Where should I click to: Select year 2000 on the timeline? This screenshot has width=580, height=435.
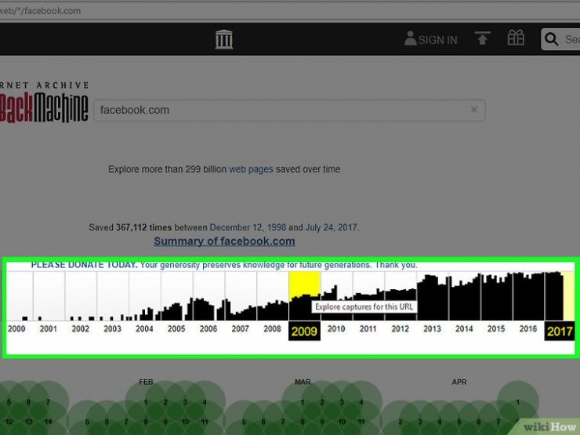(16, 329)
